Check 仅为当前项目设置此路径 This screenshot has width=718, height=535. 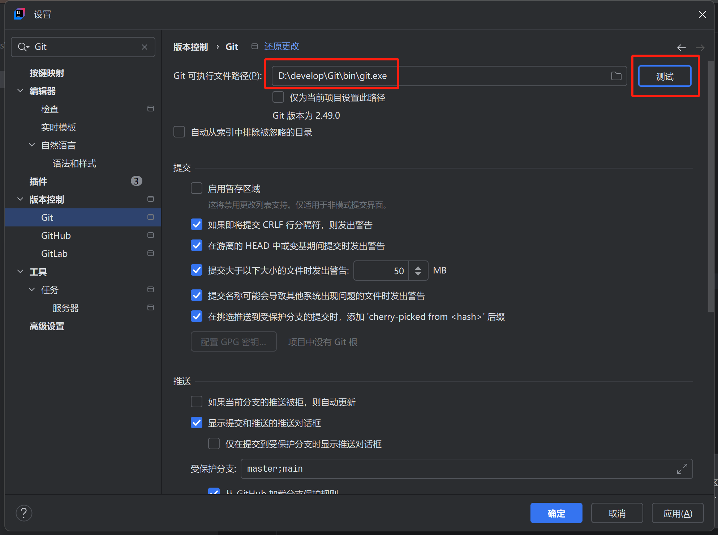coord(278,97)
